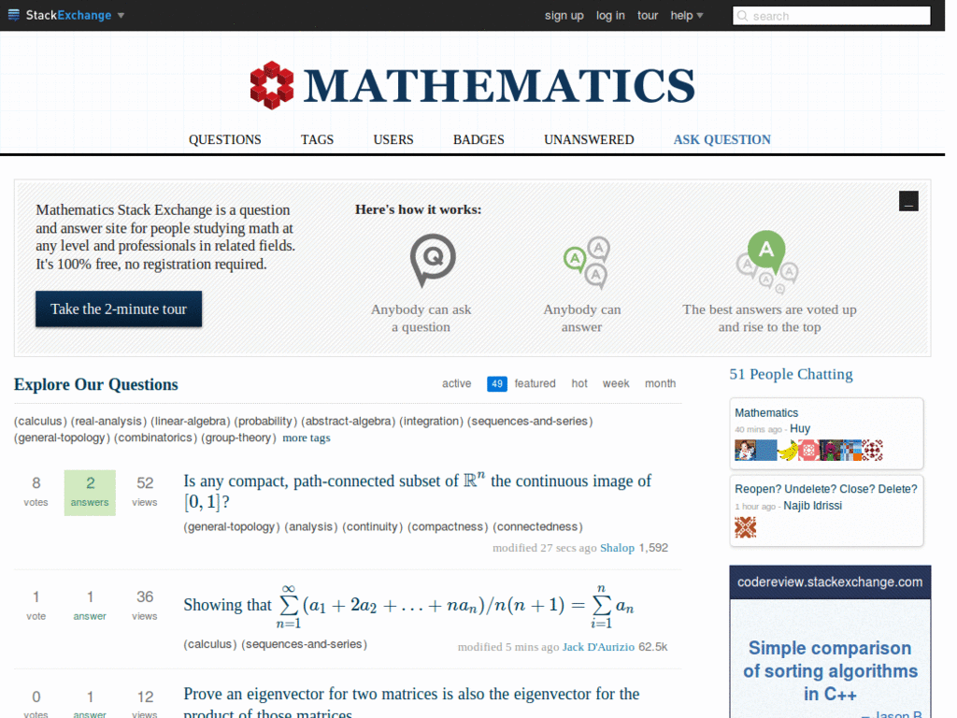
Task: Open the USERS tab
Action: pyautogui.click(x=393, y=139)
